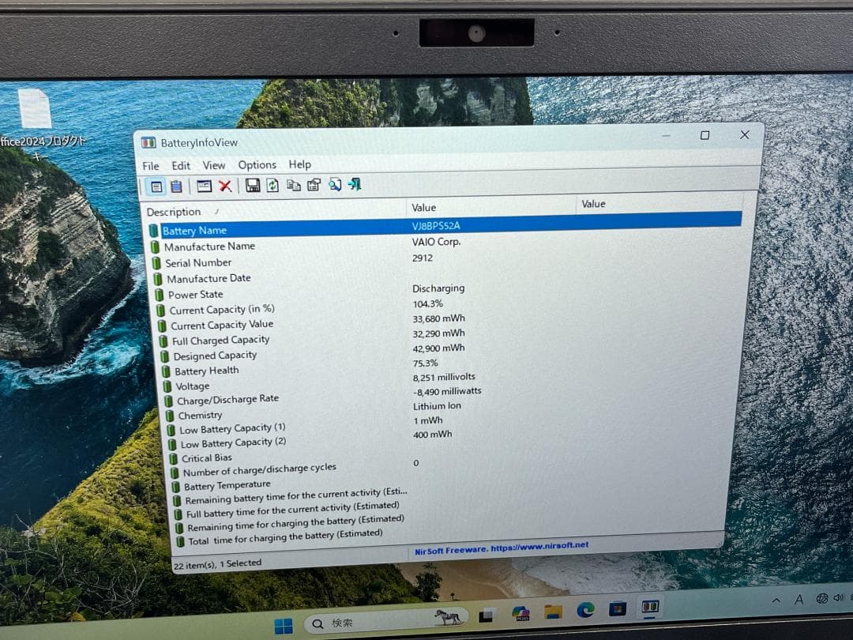Delete the log using the red X icon

coord(227,185)
